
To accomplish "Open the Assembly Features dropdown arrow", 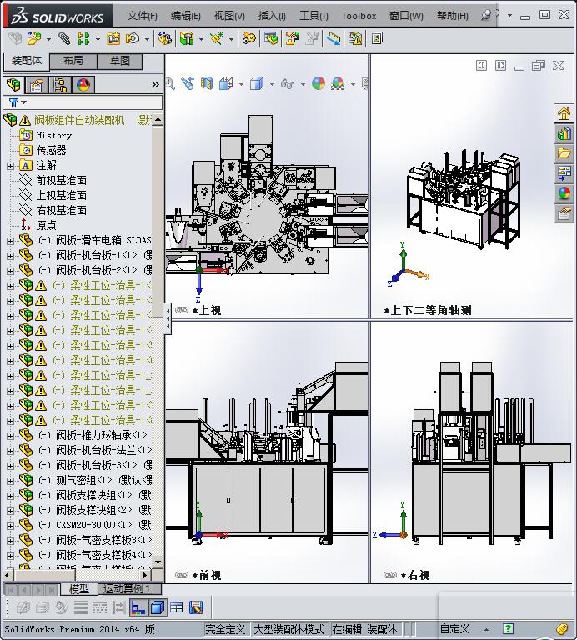I will [201, 40].
